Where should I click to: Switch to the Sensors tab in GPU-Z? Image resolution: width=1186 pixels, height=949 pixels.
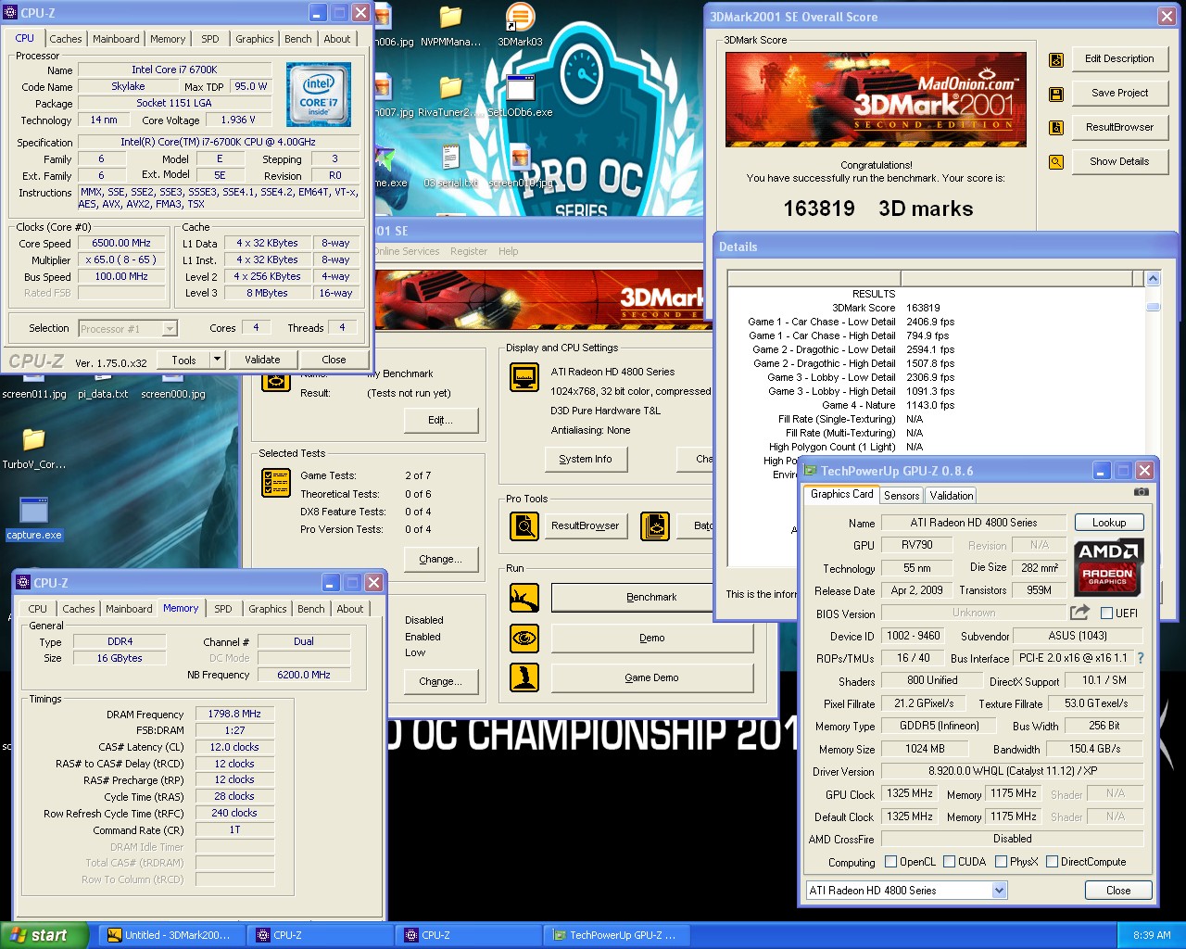coord(902,496)
